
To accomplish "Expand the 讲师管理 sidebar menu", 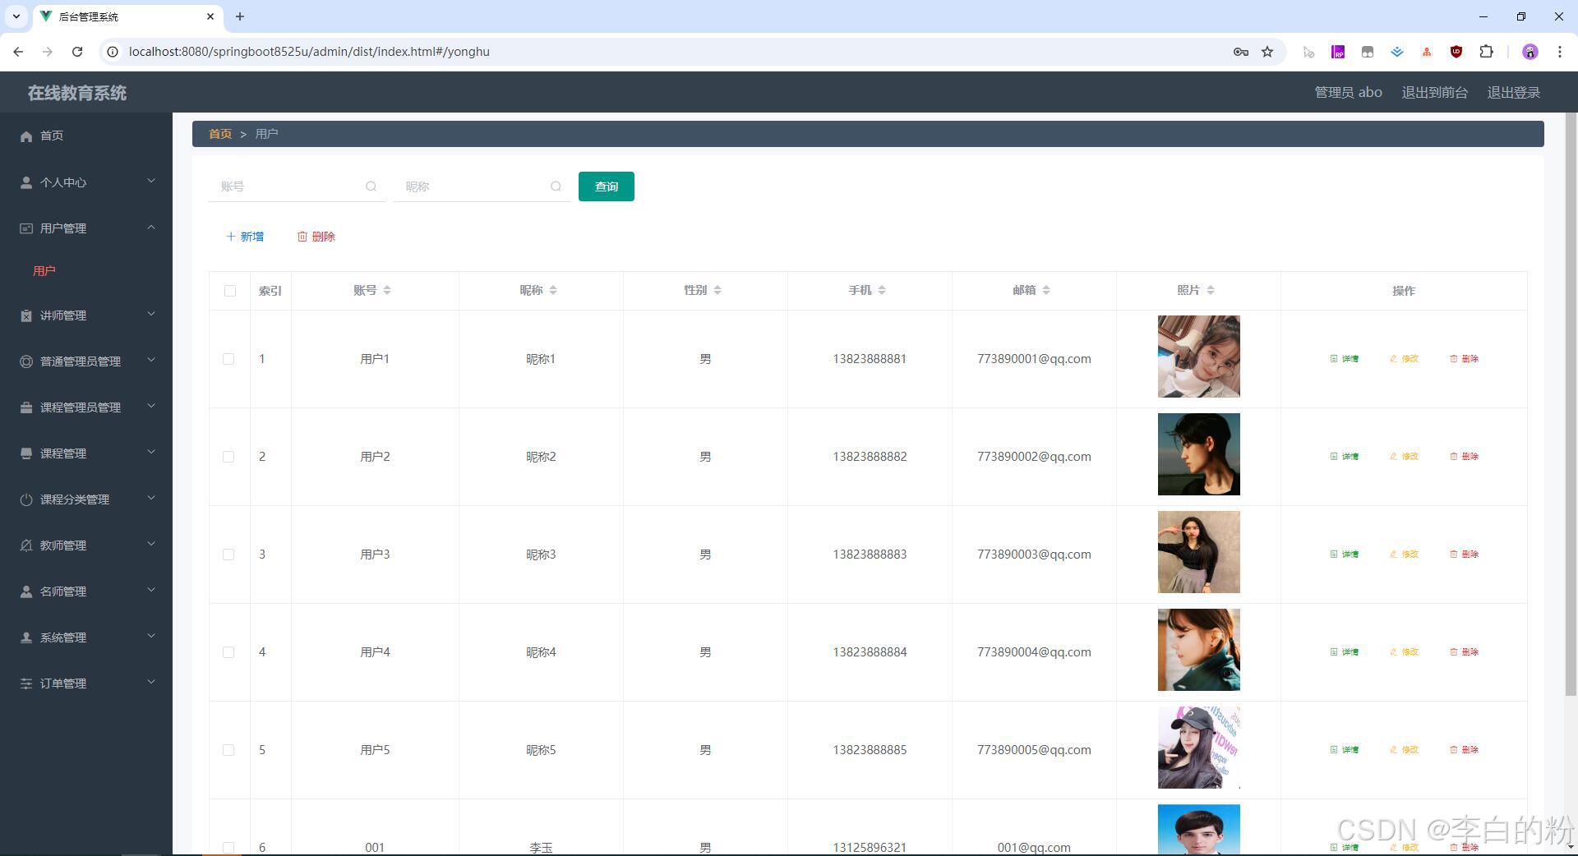I will click(x=86, y=315).
